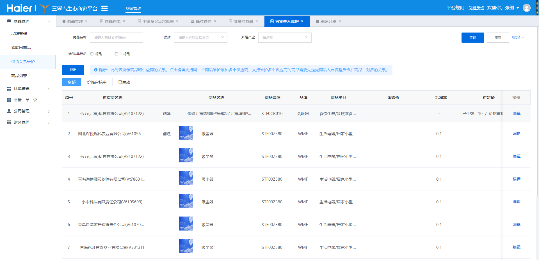The image size is (539, 260).
Task: Open the 品牌 multi-select dropdown
Action: click(201, 38)
